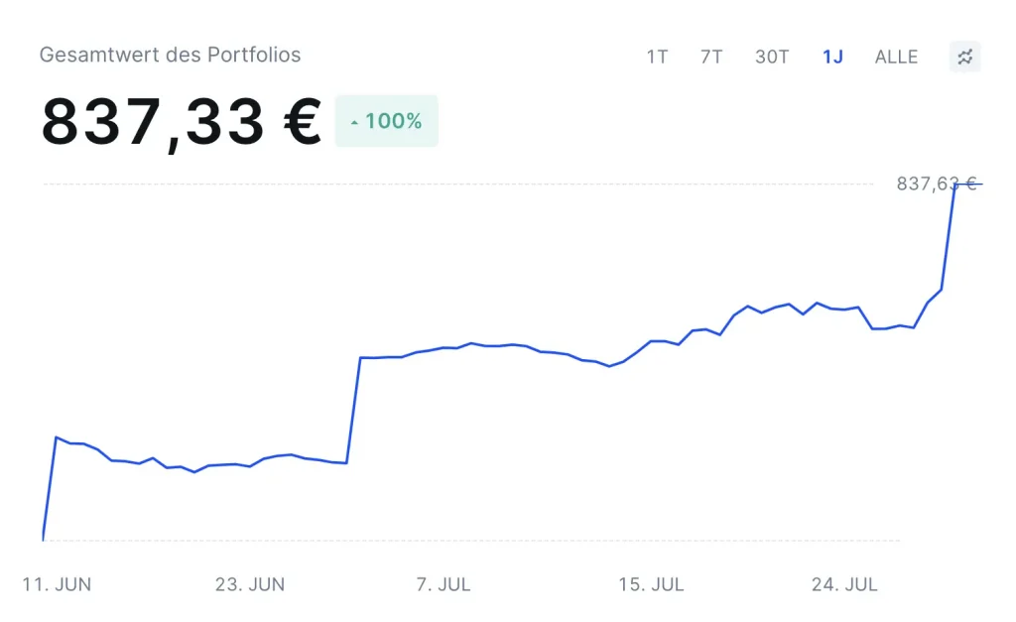
Task: Click the active 1J range tab
Action: tap(832, 57)
